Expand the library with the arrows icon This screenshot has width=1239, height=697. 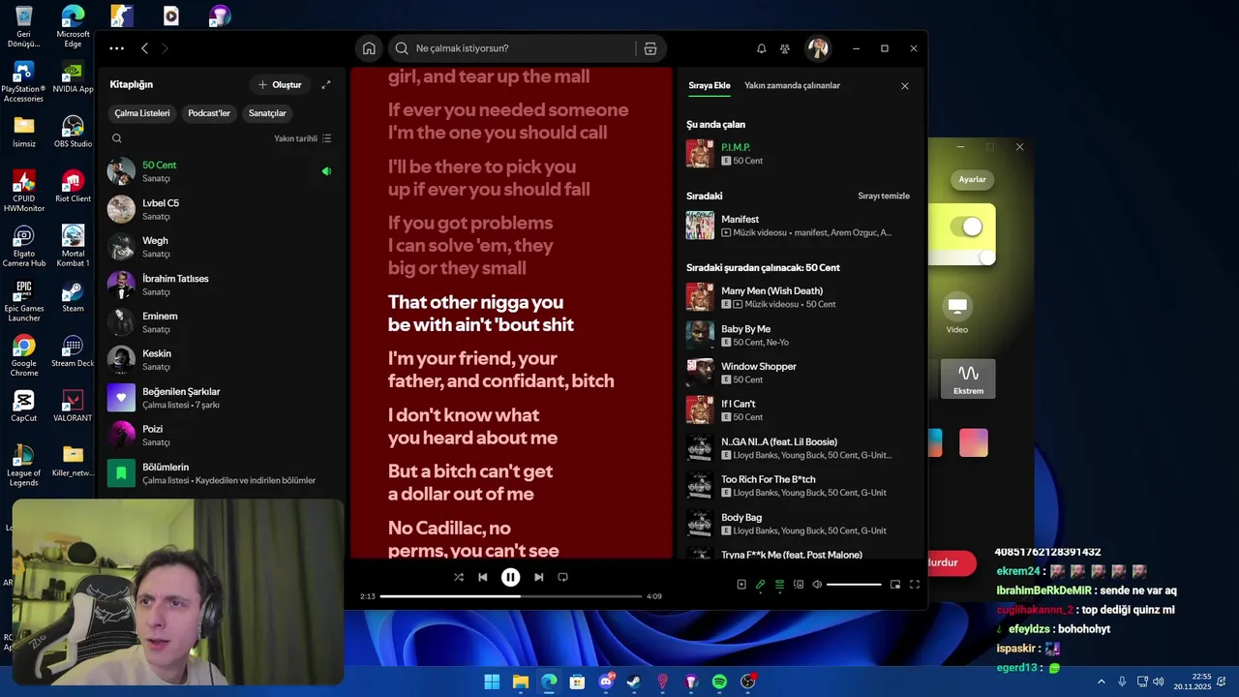tap(326, 85)
